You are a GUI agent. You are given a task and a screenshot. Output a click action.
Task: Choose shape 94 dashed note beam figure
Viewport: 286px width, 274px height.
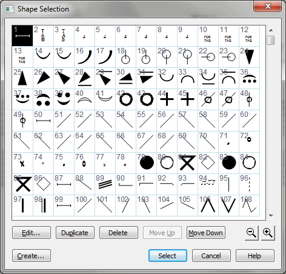(x=208, y=184)
